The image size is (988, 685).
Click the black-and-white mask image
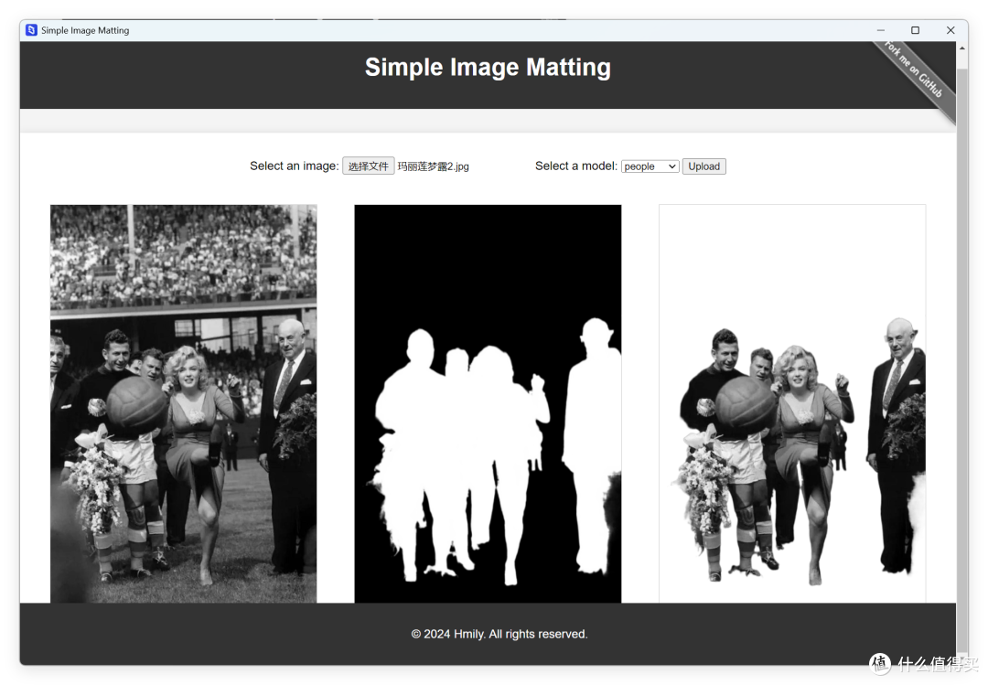[x=488, y=403]
